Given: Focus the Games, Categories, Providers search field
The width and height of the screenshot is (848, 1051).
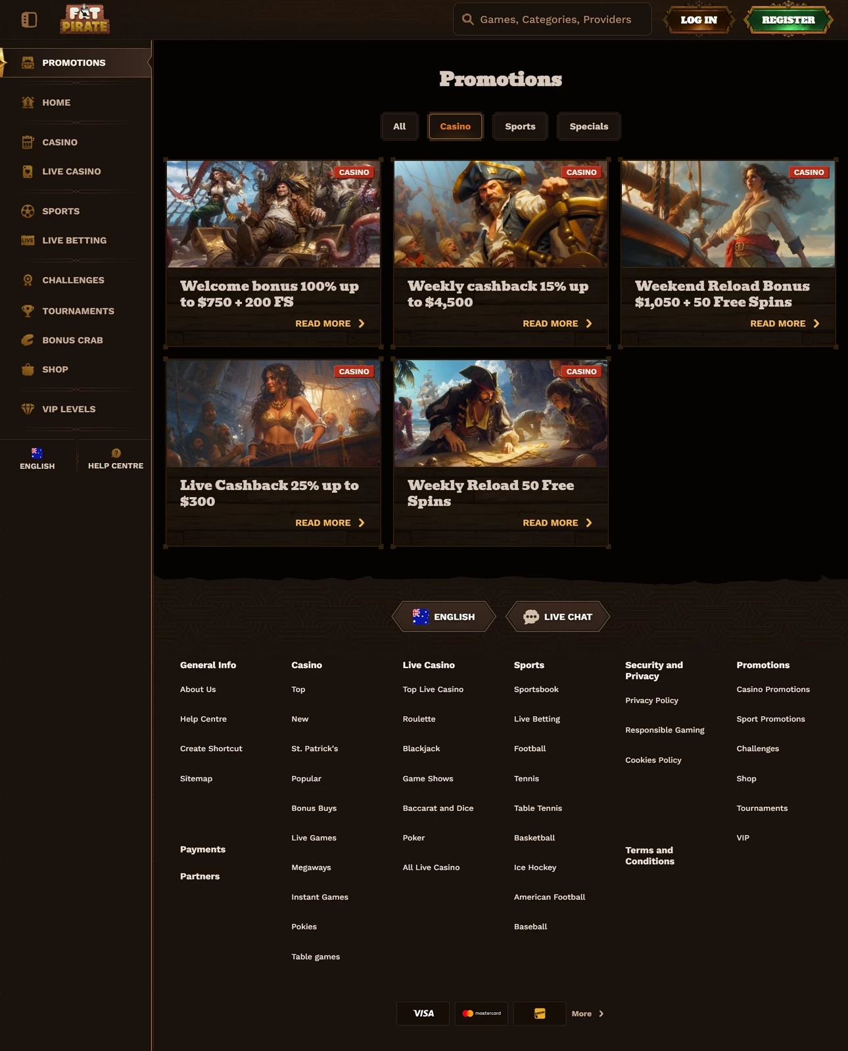Looking at the screenshot, I should [x=552, y=19].
